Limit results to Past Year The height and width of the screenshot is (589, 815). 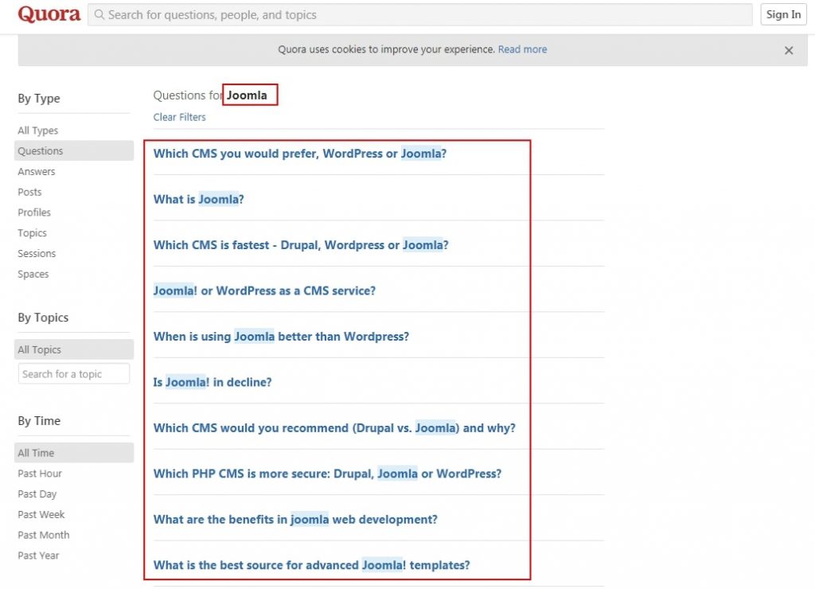tap(38, 556)
